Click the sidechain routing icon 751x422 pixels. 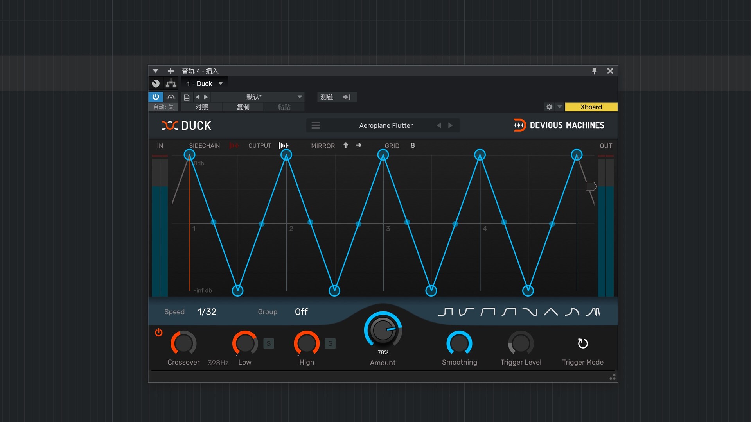pyautogui.click(x=171, y=84)
